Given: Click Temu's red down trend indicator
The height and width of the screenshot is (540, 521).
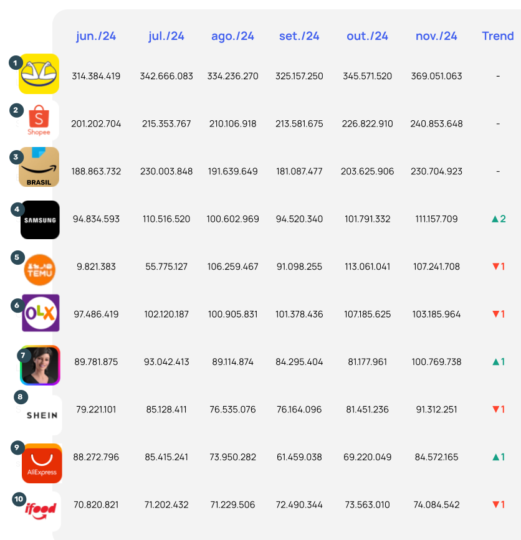Looking at the screenshot, I should coord(498,267).
